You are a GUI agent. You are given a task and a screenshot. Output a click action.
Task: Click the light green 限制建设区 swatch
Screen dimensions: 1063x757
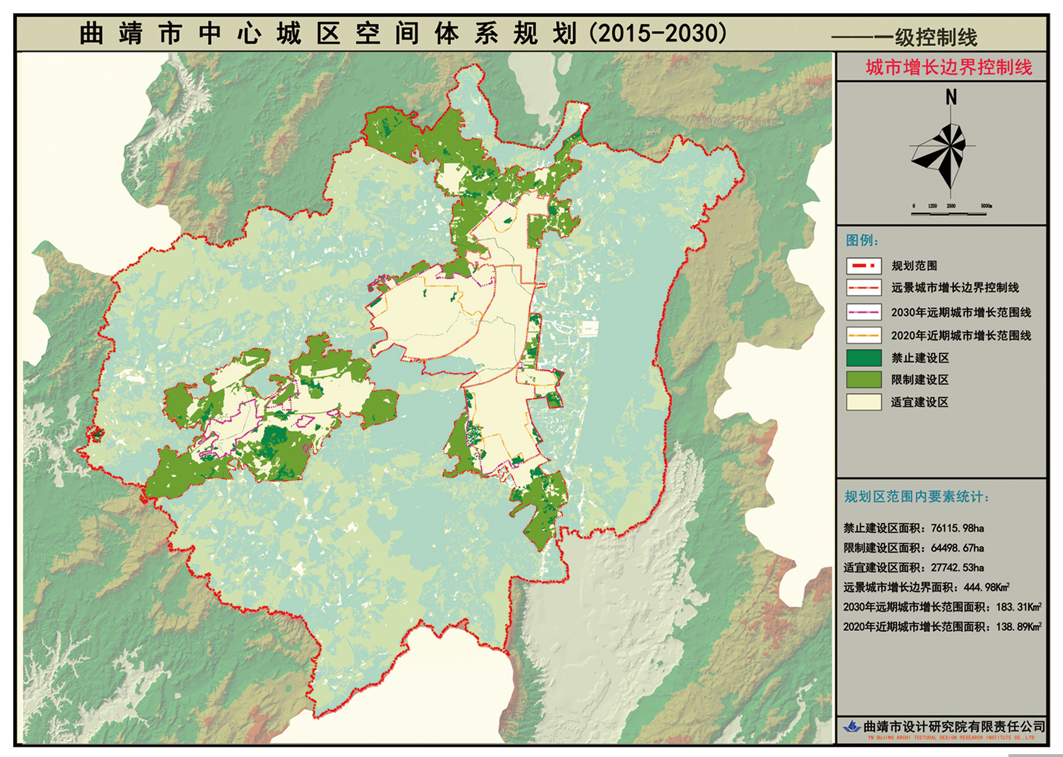(x=863, y=380)
